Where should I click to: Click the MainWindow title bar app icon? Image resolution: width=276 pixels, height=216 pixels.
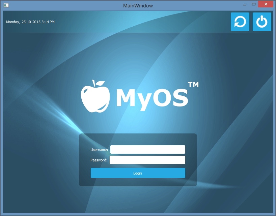point(6,5)
